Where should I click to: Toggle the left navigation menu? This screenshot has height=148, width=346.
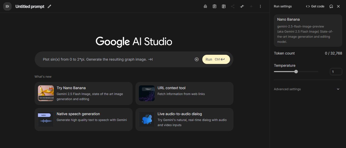click(x=7, y=6)
